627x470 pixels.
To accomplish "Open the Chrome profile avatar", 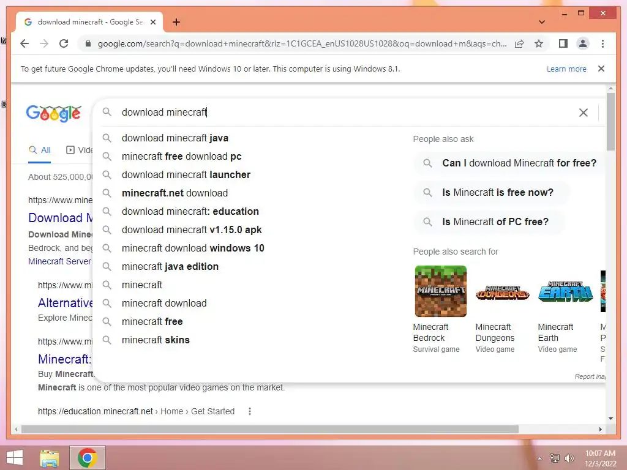I will 583,43.
